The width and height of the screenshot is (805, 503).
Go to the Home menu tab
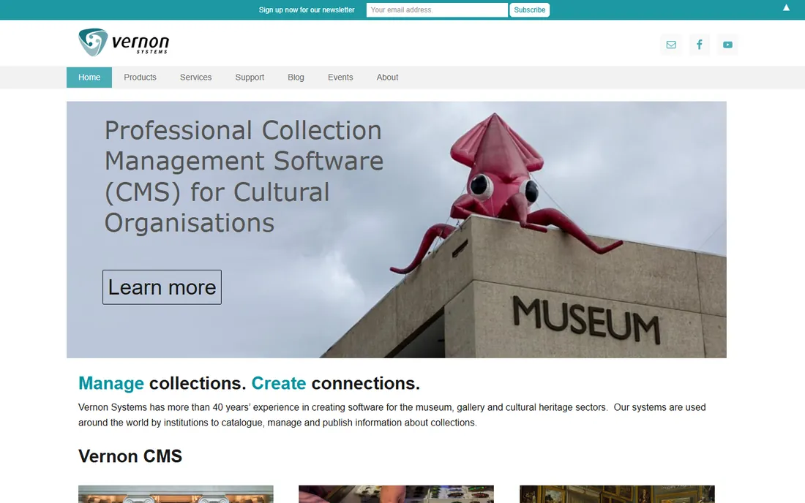[89, 77]
